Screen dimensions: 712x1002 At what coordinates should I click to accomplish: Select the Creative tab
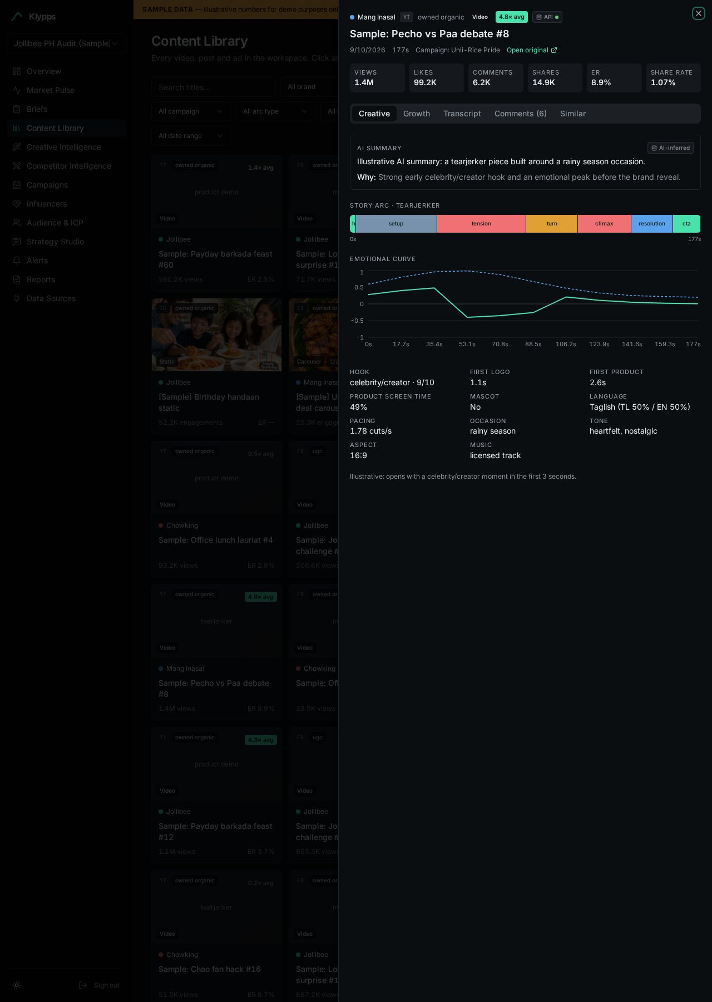374,114
